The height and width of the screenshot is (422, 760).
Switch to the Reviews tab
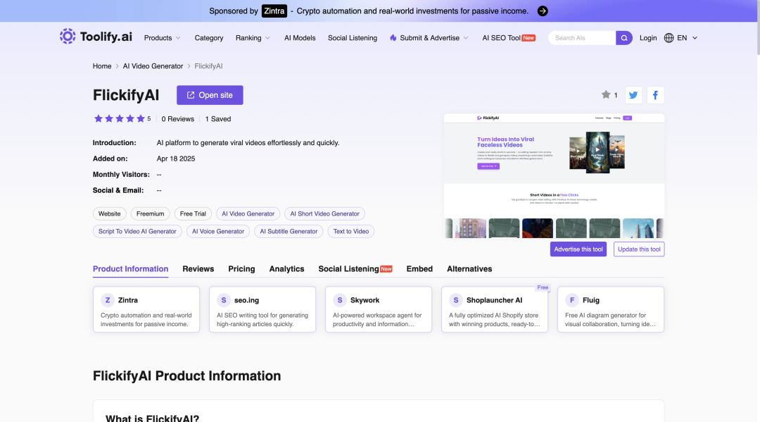click(198, 268)
